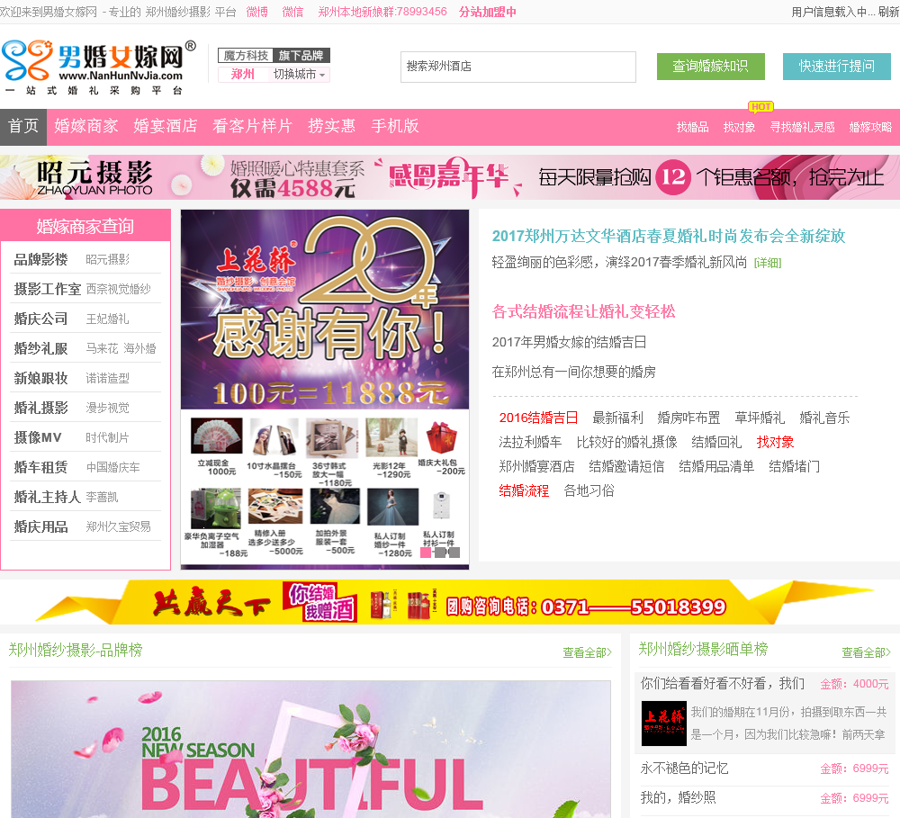Click the 男婚女嫁网 site logo
The image size is (900, 818).
(x=99, y=67)
